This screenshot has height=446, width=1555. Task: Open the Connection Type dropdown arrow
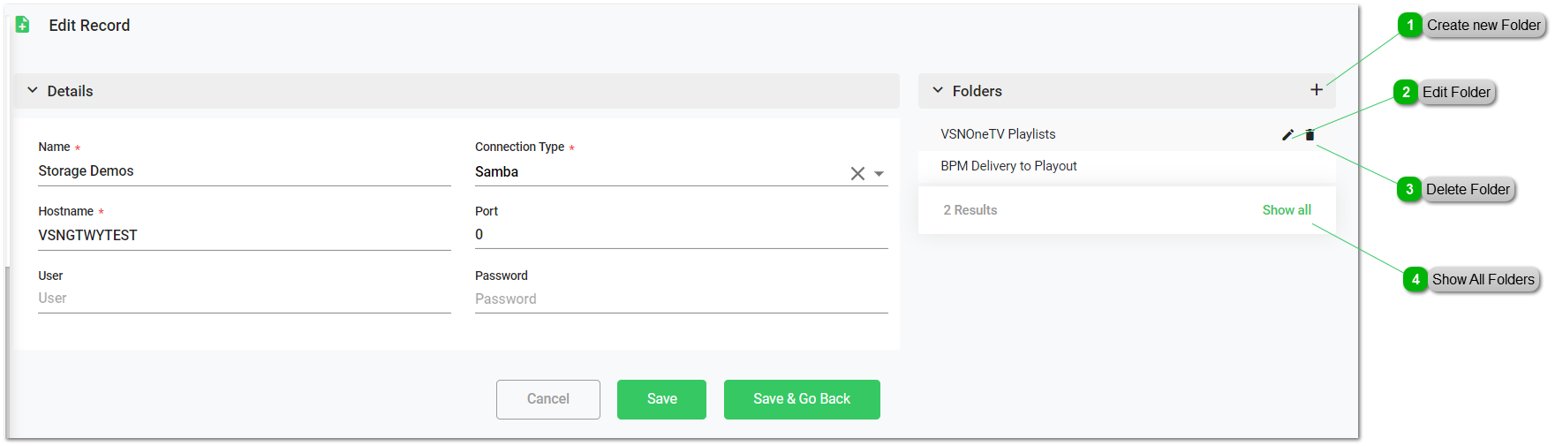879,174
